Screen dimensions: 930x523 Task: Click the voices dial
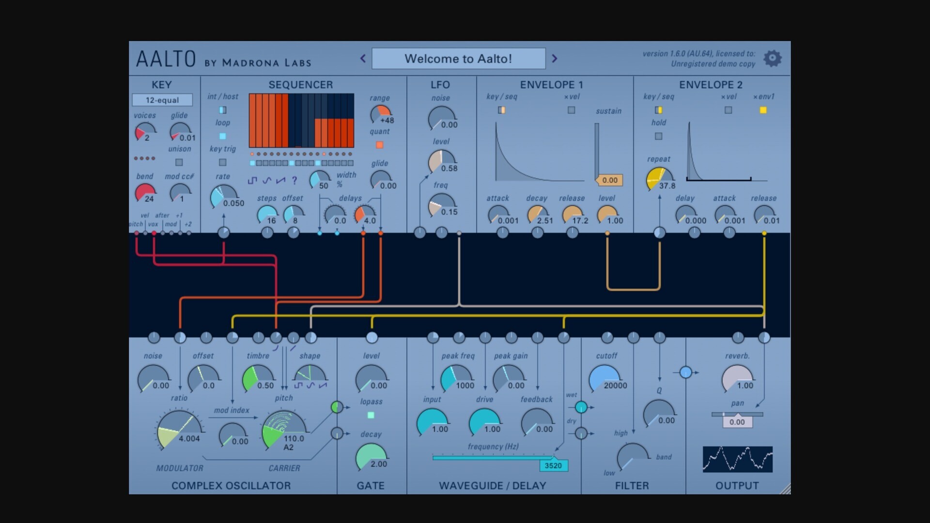coord(145,132)
